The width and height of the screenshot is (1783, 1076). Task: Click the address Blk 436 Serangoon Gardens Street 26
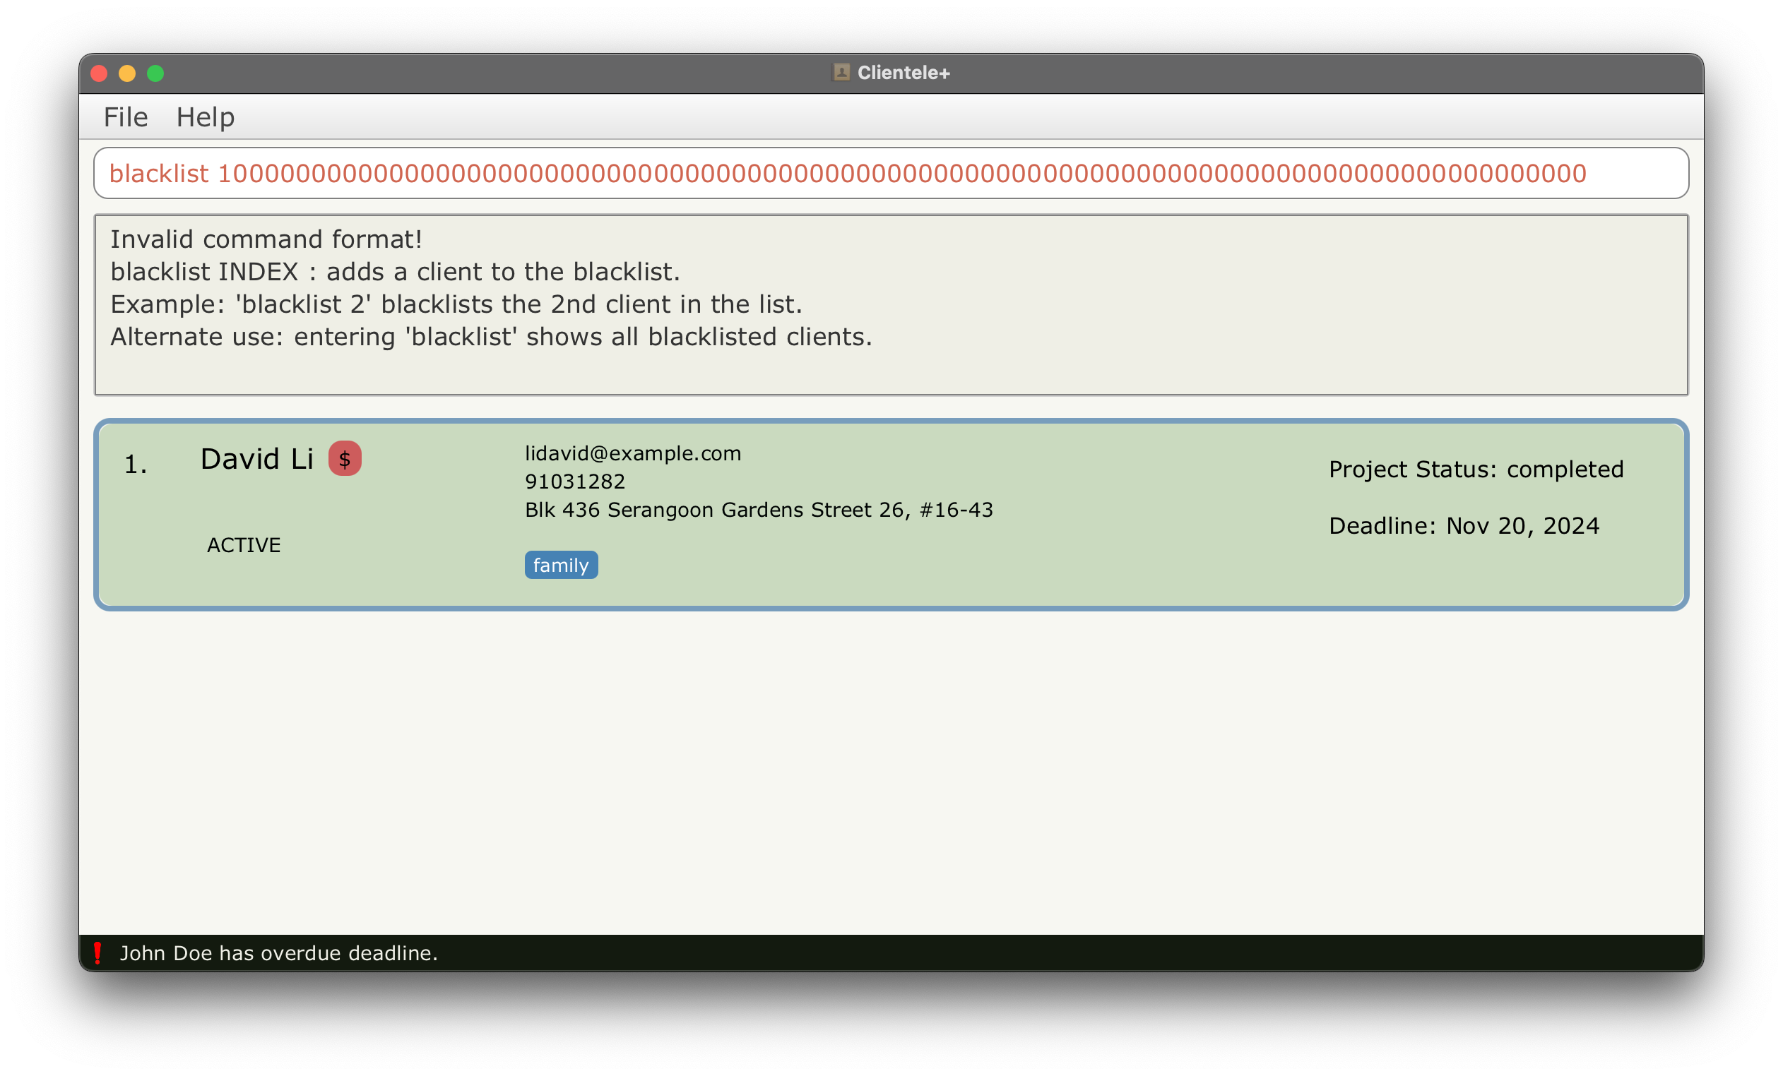point(759,510)
